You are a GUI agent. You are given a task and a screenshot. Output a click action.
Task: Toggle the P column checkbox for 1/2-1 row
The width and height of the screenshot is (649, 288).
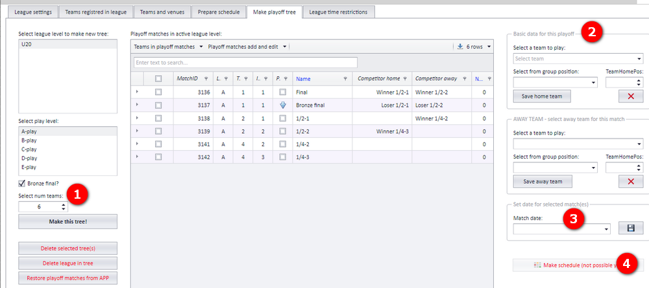[x=283, y=118]
